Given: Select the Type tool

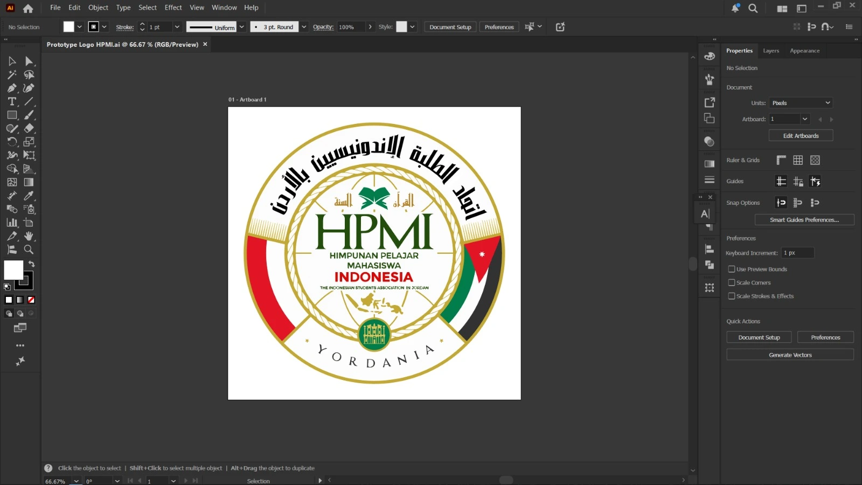Looking at the screenshot, I should click(x=12, y=101).
